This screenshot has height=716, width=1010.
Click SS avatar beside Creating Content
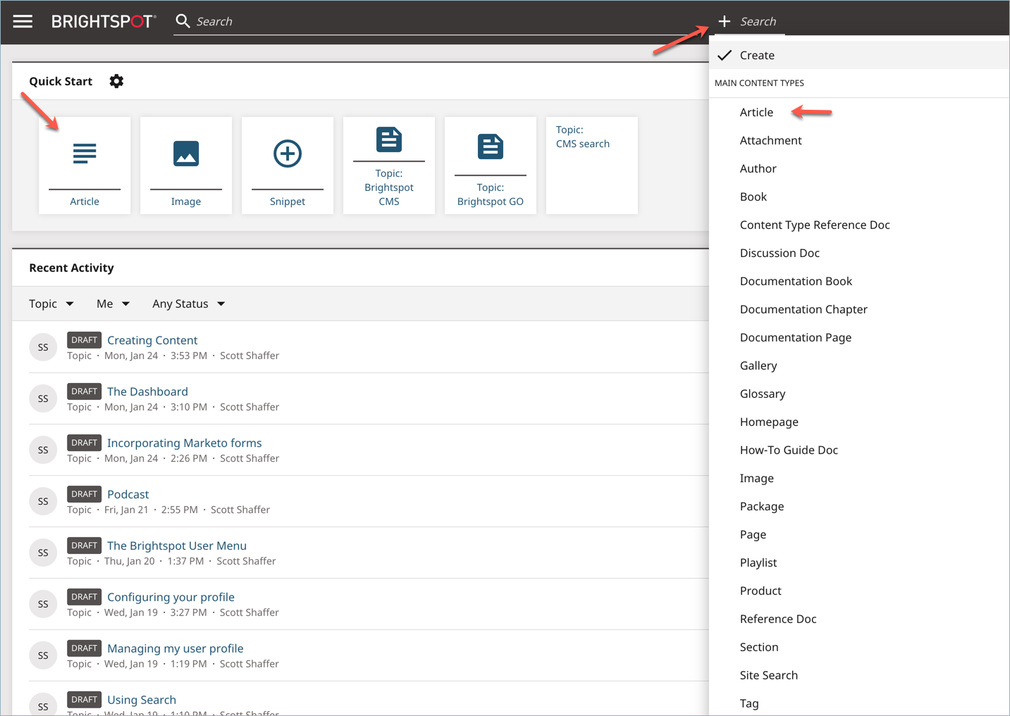click(x=43, y=347)
